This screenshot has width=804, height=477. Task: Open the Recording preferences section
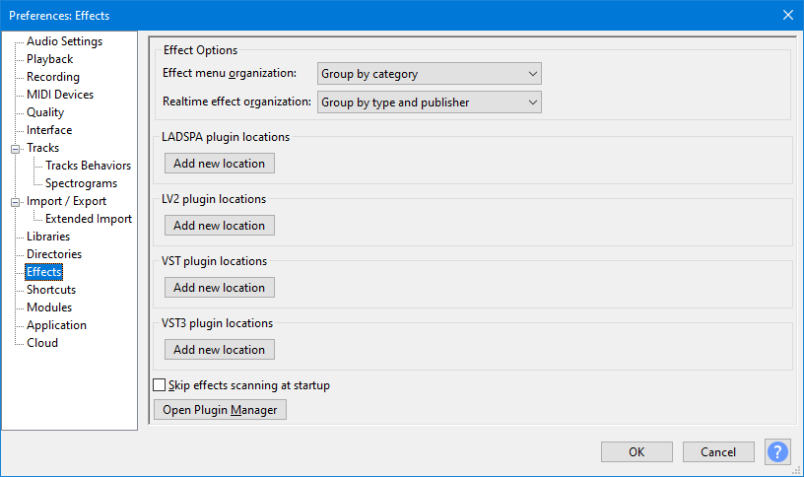pyautogui.click(x=53, y=77)
